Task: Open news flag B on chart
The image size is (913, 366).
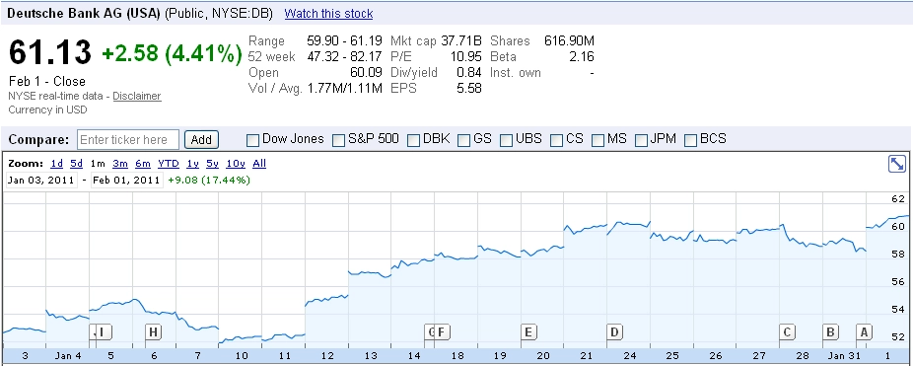Action: click(830, 332)
